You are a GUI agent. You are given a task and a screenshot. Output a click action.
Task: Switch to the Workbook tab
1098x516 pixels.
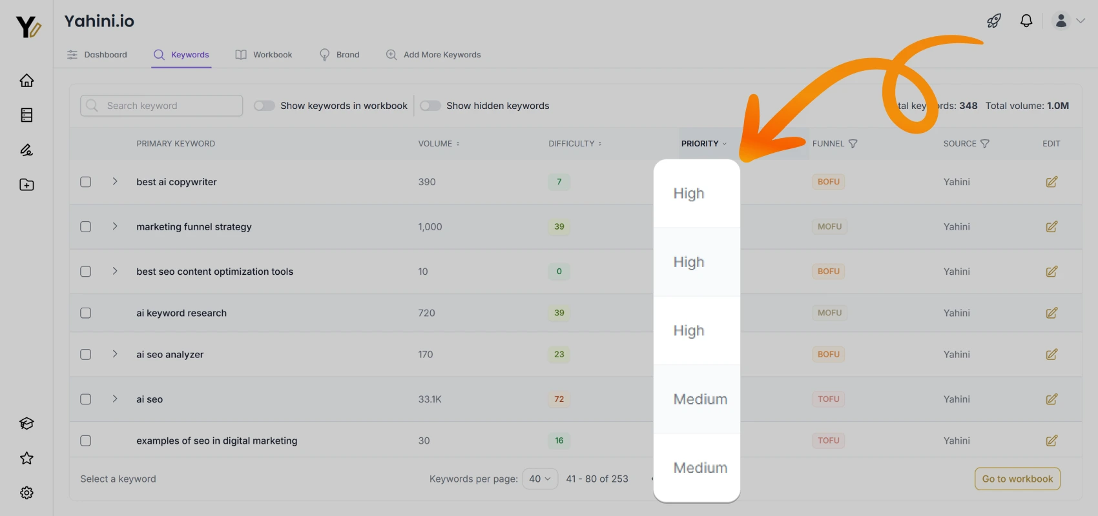click(264, 55)
